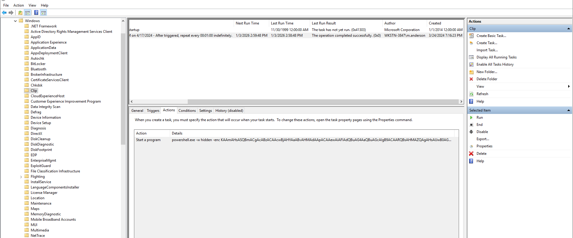Click the red Delete task icon
This screenshot has height=238, width=573.
point(471,154)
